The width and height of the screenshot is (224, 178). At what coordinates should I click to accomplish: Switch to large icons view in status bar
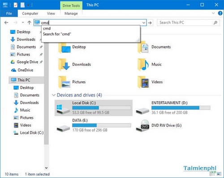[x=219, y=174]
